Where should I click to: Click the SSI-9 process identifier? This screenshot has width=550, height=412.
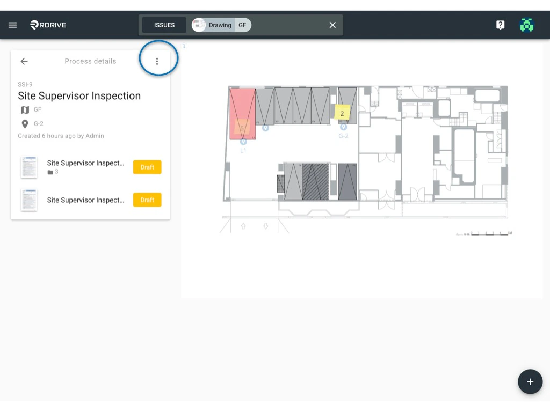(25, 84)
